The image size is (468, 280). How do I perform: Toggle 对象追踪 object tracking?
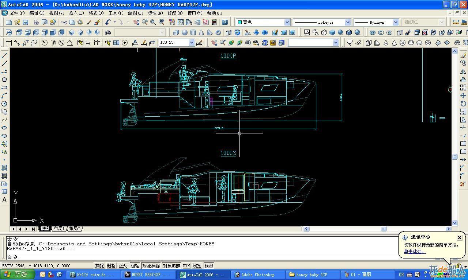pyautogui.click(x=171, y=266)
